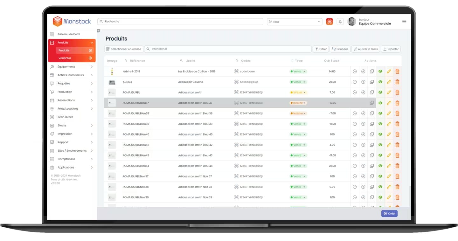Screen dimensions: 458x241
Task: Toggle visibility eye for POMAJDURBJBleu43
Action: pos(380,155)
